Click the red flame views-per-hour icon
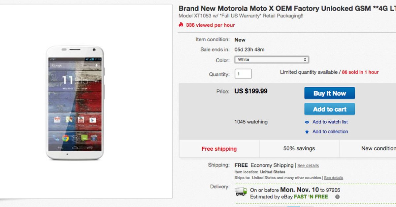Screen dimensions: 396x207 [181, 25]
